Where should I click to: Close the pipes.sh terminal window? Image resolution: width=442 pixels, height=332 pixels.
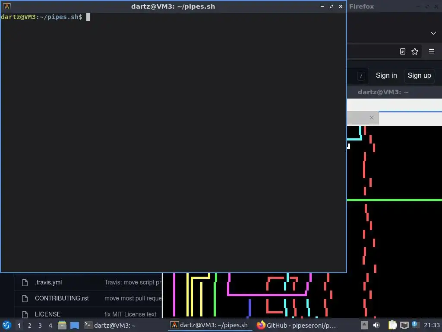point(341,6)
